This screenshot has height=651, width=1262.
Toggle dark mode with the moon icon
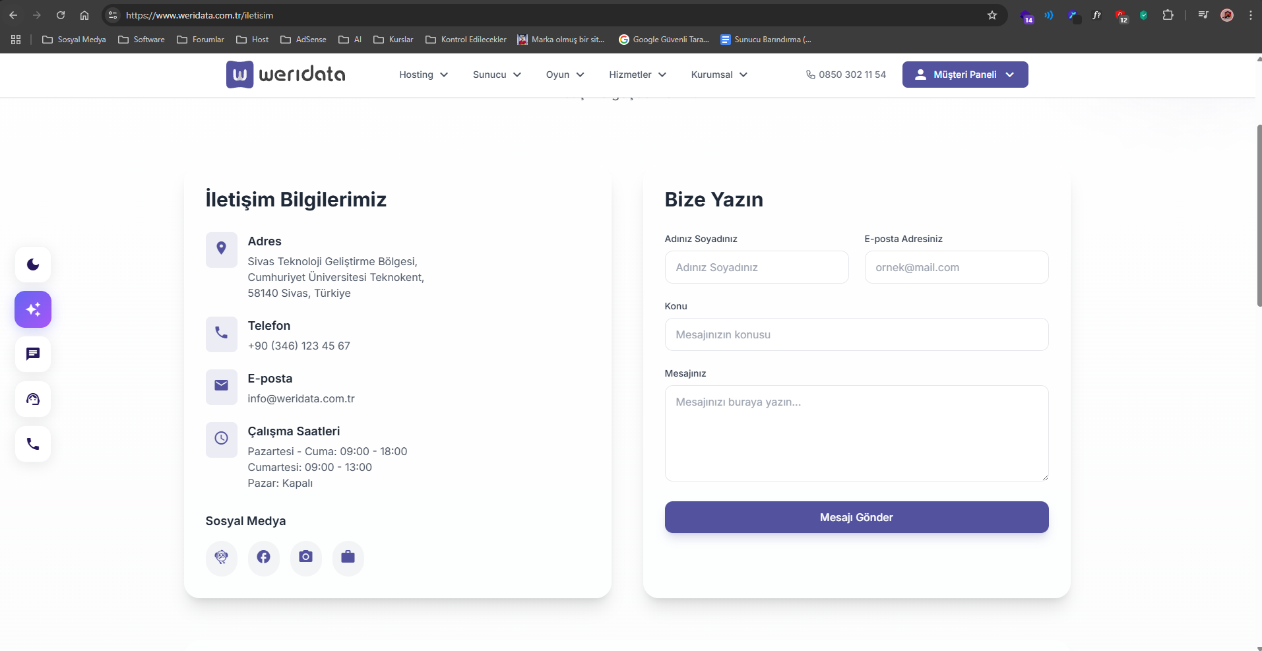[33, 264]
